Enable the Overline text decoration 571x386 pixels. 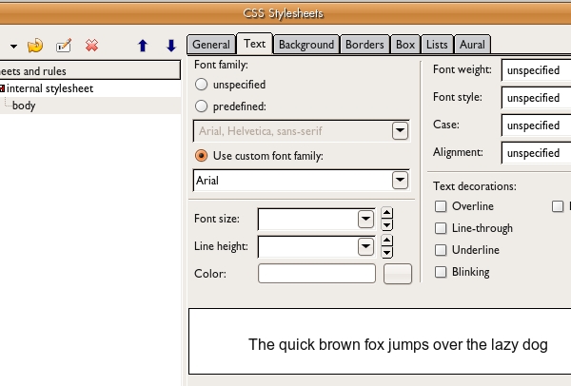[441, 206]
